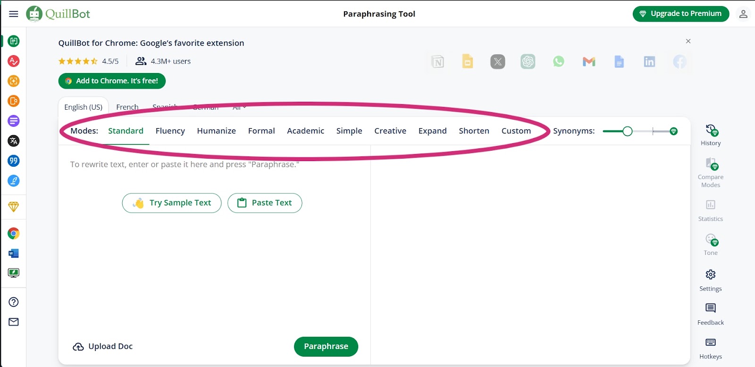The width and height of the screenshot is (755, 367).
Task: Select the Formal mode
Action: coord(261,131)
